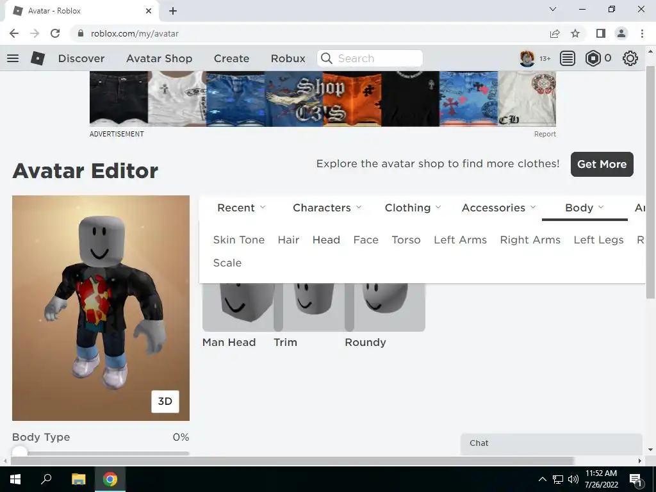The image size is (656, 492).
Task: Click the browser forward arrow
Action: (x=35, y=33)
